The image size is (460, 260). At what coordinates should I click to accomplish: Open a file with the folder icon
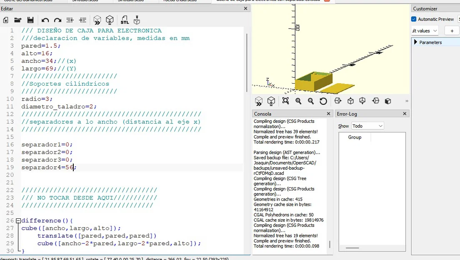18,20
